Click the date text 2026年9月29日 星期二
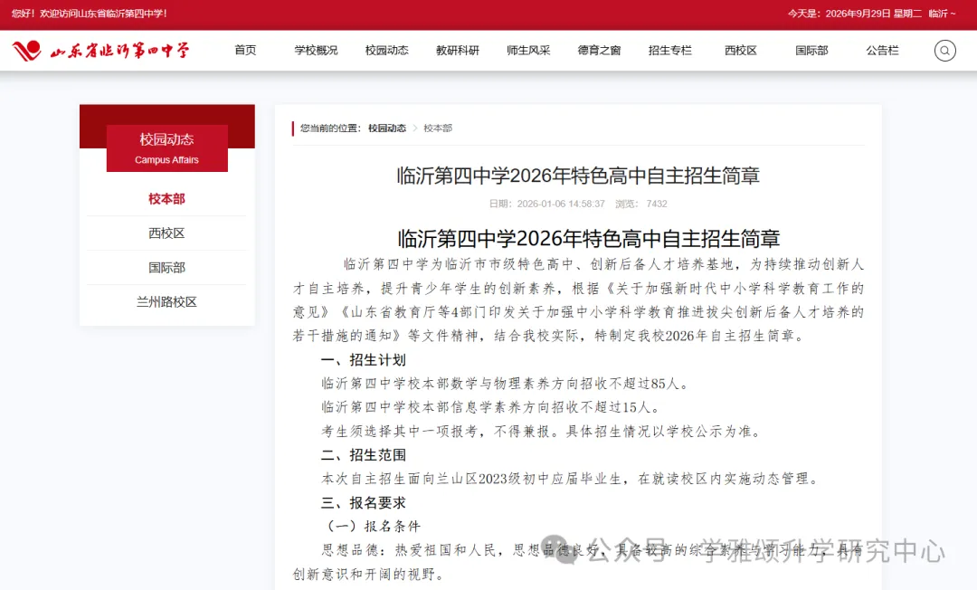Screen dimensions: 977x590 pos(873,13)
